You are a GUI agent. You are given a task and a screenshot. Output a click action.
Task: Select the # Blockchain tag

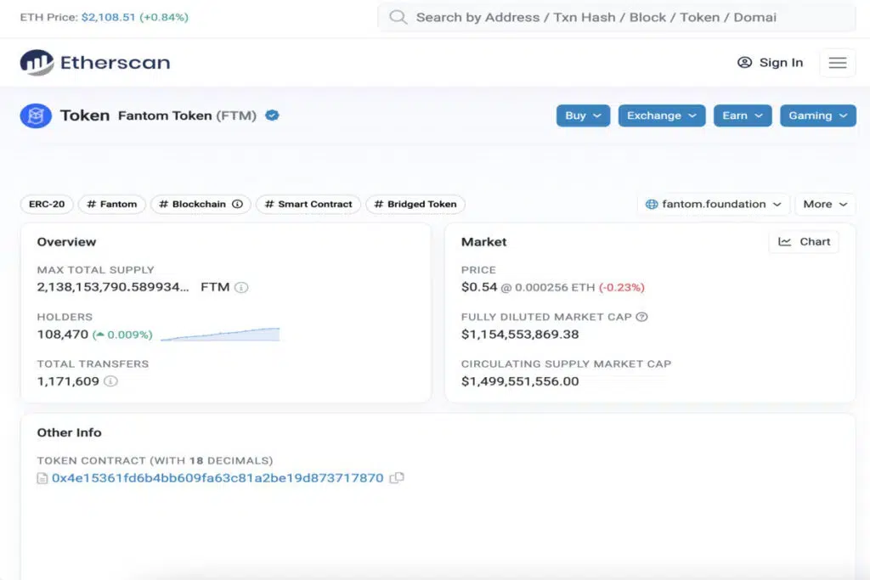coord(201,204)
